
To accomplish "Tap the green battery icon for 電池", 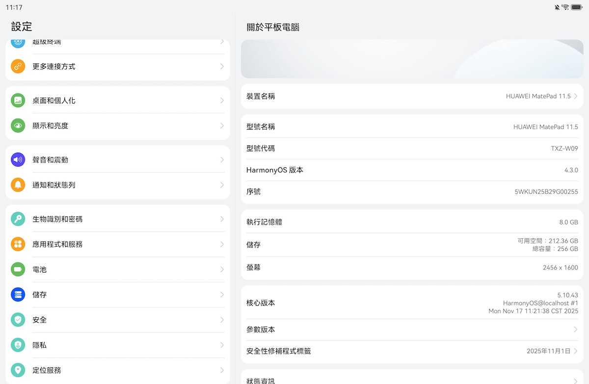I will click(18, 270).
